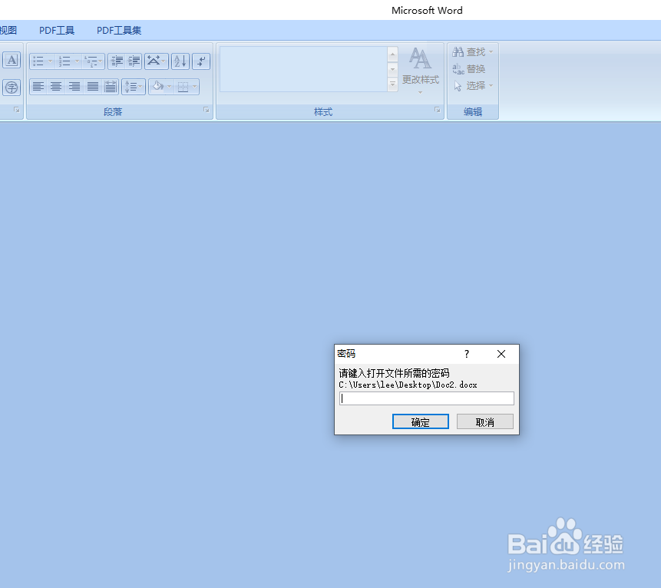The image size is (661, 588).
Task: Open the bulleted list dropdown arrow
Action: tap(51, 61)
